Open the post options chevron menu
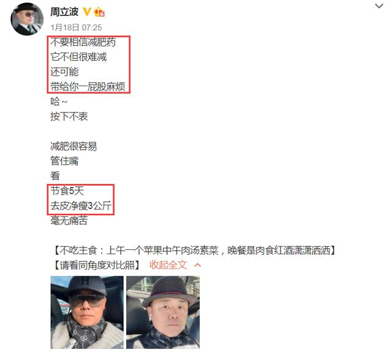This screenshot has height=352, width=392. [x=379, y=6]
